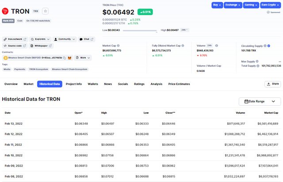Add TRON to watchlist with the star icon
This screenshot has width=283, height=182.
(45, 11)
